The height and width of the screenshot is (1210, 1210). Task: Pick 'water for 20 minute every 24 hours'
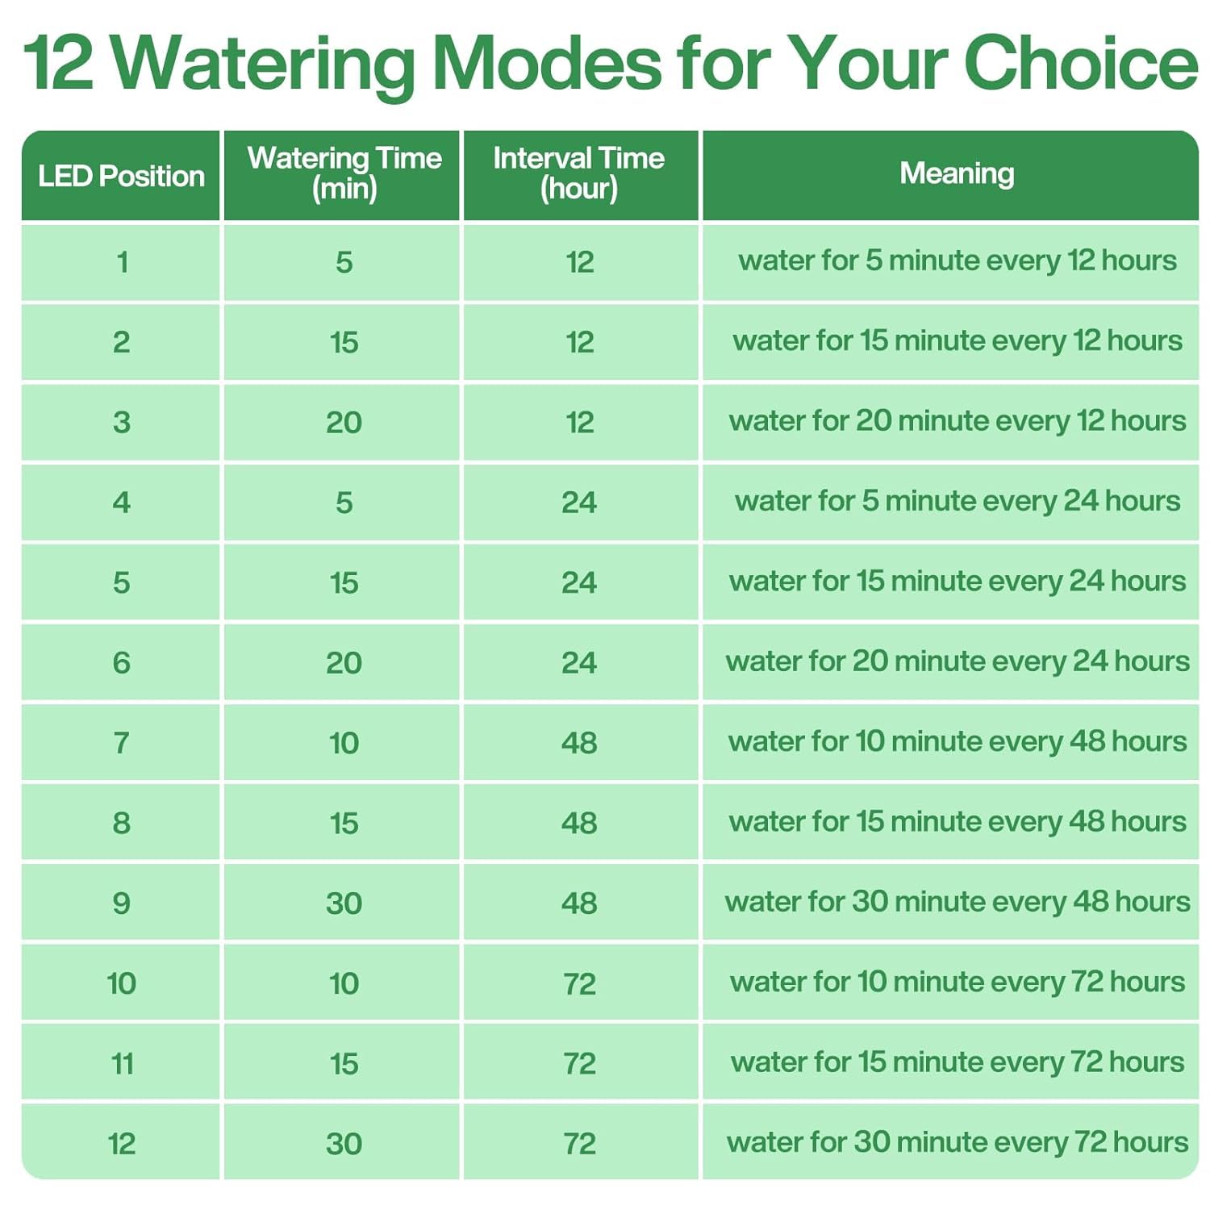click(957, 661)
